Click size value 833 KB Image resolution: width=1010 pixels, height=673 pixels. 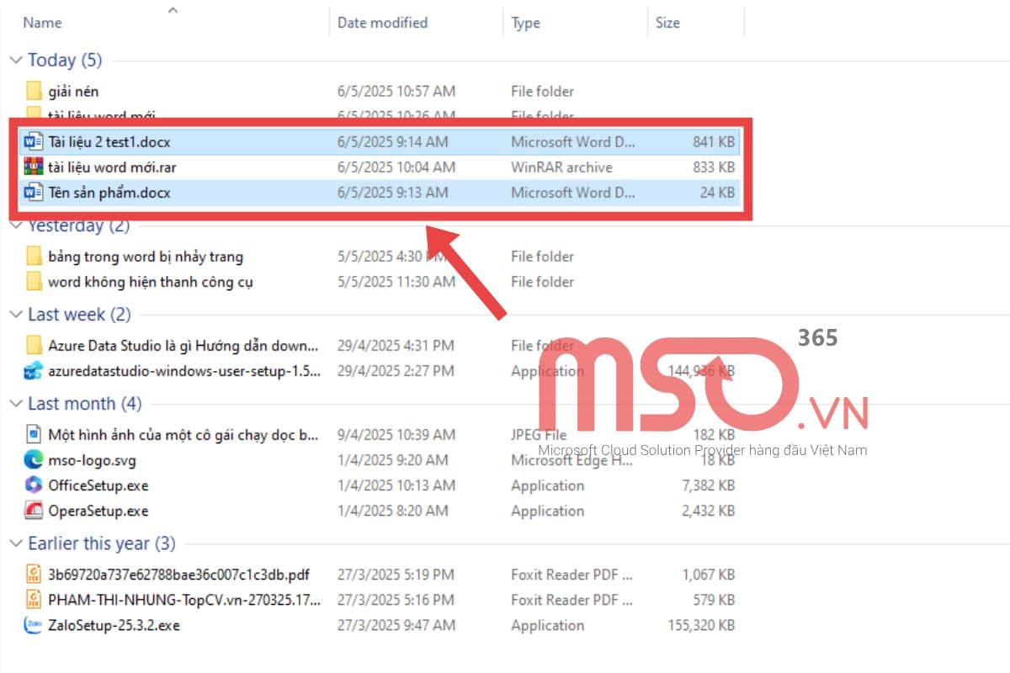tap(714, 167)
